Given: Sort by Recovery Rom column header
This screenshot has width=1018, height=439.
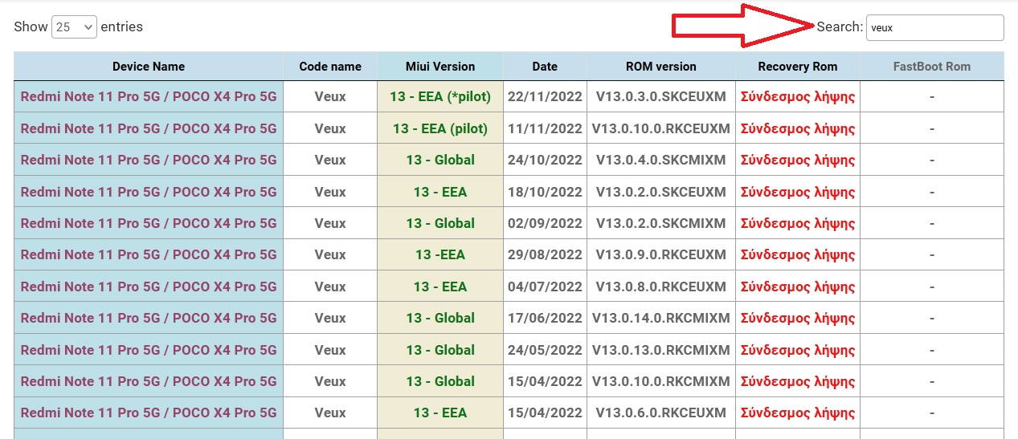Looking at the screenshot, I should [x=797, y=67].
